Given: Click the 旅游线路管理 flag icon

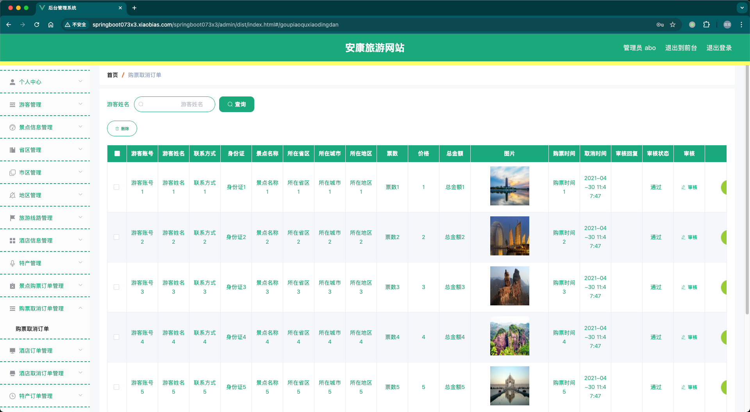Looking at the screenshot, I should pos(12,218).
